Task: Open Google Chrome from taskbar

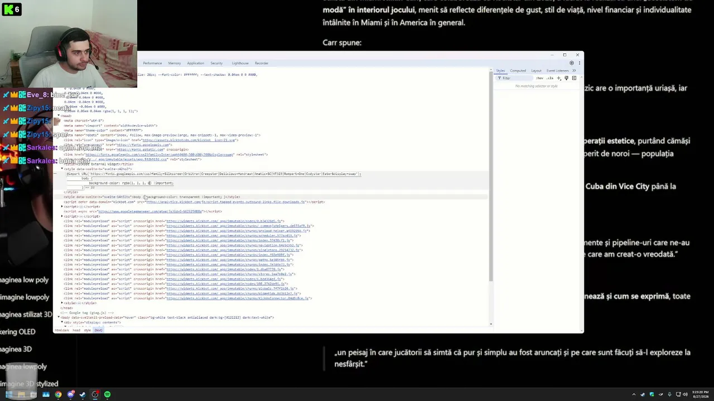Action: 58,394
